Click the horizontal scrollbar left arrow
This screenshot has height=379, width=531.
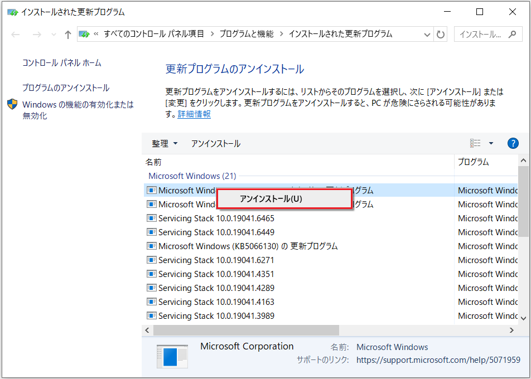coord(147,329)
